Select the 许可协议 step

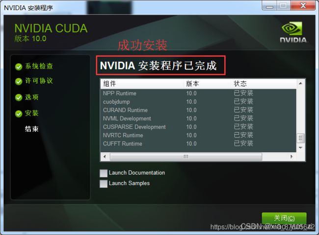39,81
